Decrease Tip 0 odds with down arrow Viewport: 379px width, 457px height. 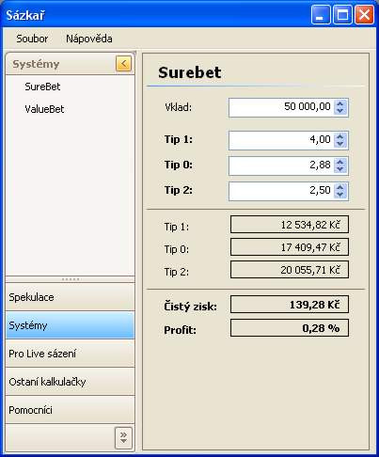pos(340,169)
